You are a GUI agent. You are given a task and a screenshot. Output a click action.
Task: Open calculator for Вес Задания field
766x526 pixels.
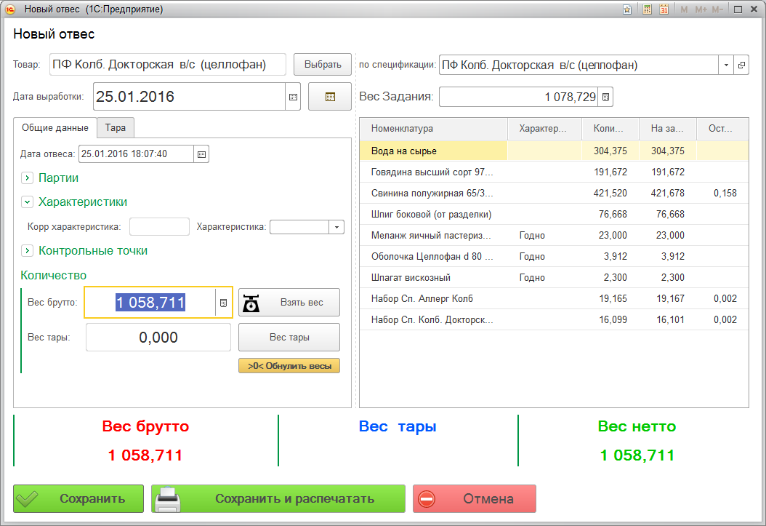[x=606, y=97]
